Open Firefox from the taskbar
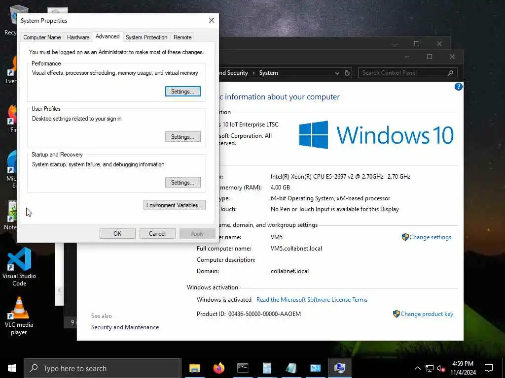505x378 pixels. click(x=218, y=368)
